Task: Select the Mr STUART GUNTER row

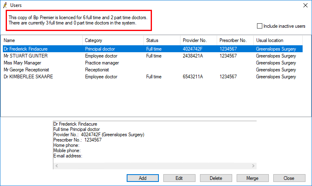Action: tap(153, 56)
